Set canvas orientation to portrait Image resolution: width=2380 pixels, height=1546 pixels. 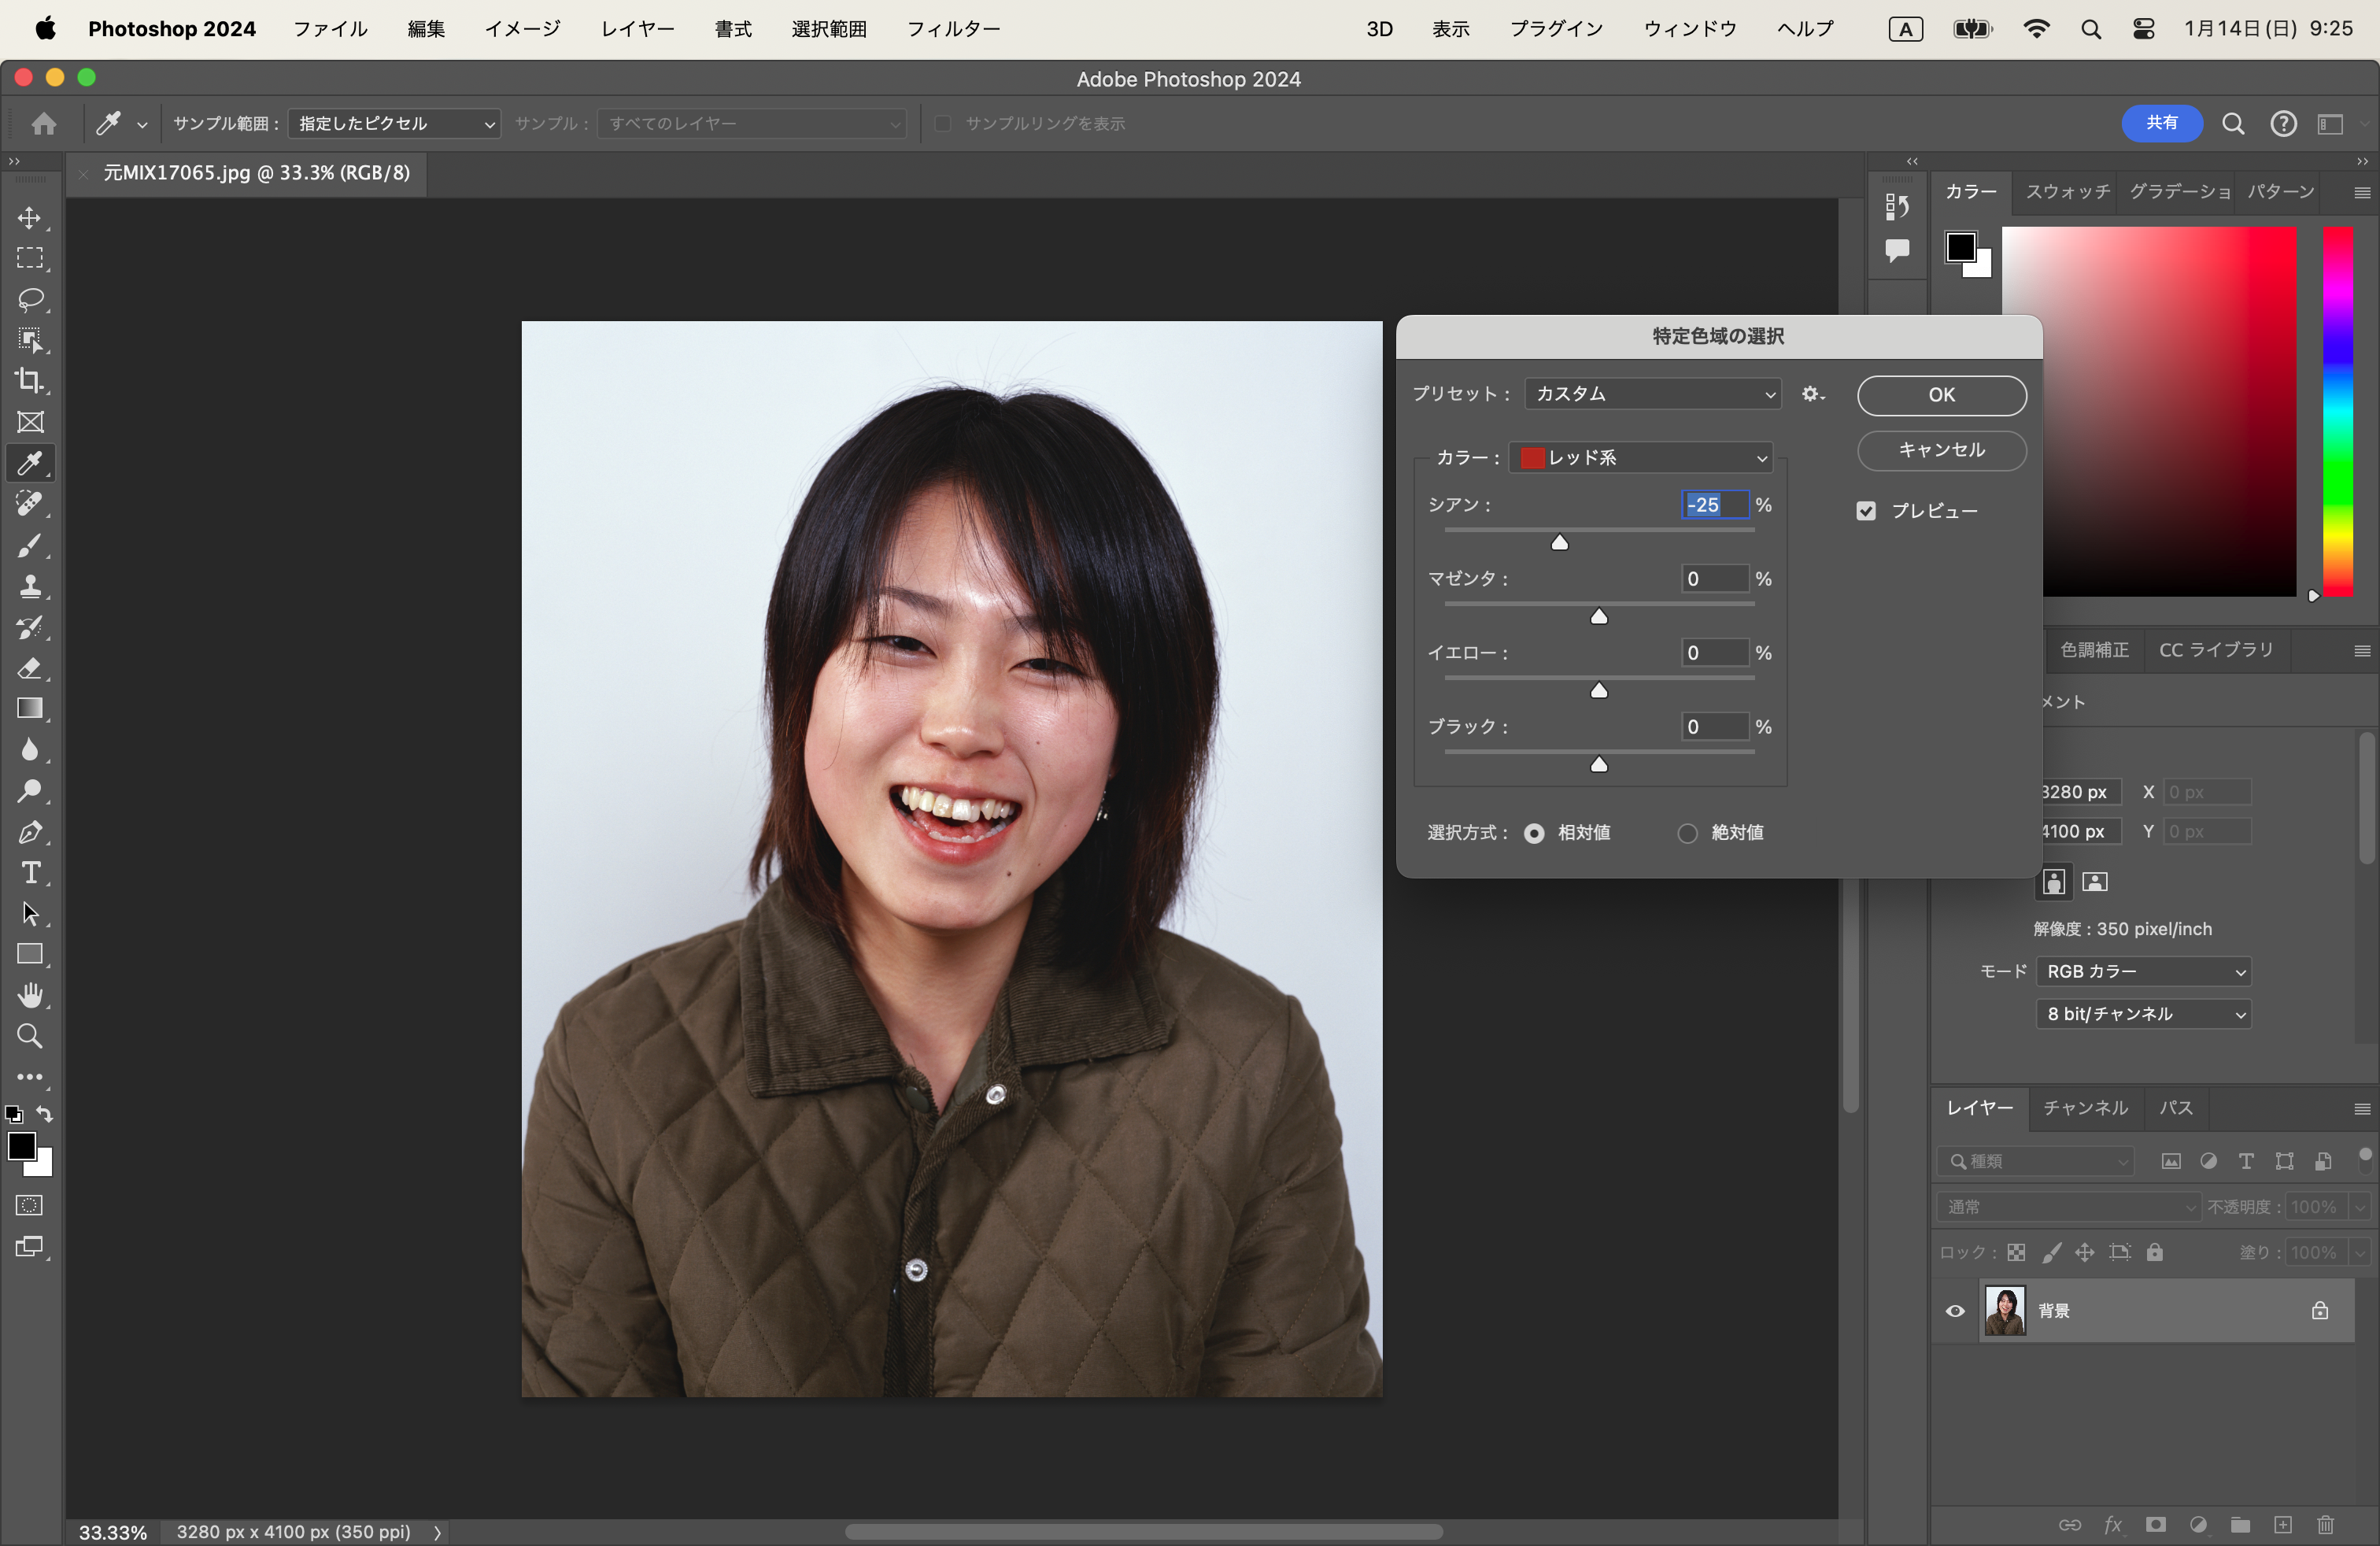pos(2053,882)
